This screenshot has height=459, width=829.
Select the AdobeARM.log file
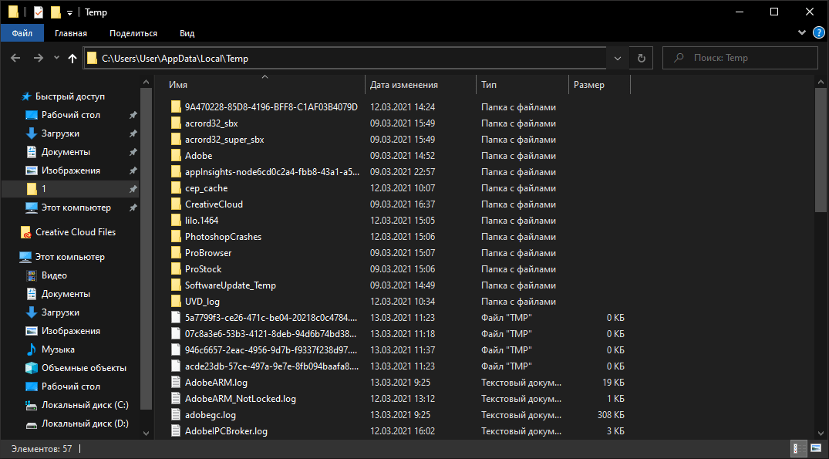(216, 383)
